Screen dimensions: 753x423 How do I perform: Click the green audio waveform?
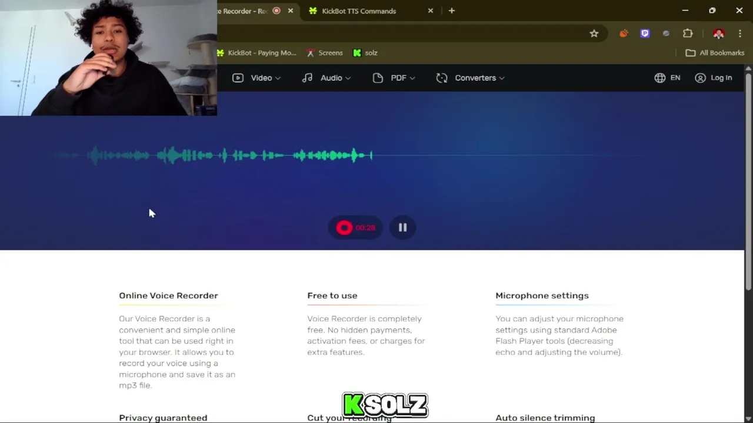pyautogui.click(x=229, y=156)
